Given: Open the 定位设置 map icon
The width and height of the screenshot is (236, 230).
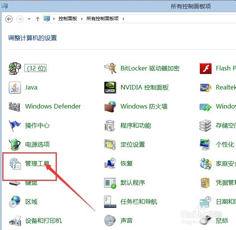Looking at the screenshot, I should click(110, 145).
